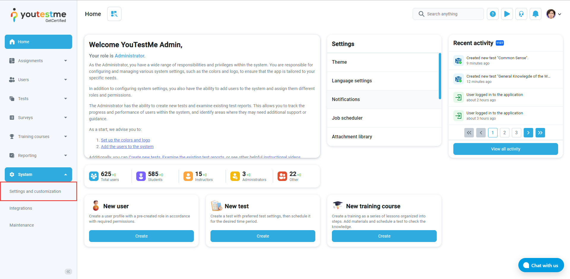This screenshot has height=279, width=570.
Task: Open the Chat with us widget
Action: pyautogui.click(x=541, y=265)
